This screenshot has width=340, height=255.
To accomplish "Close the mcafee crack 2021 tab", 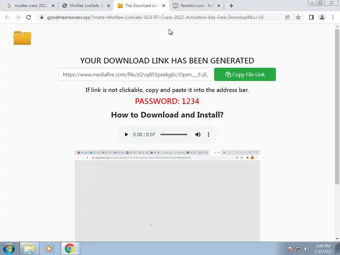I will [53, 6].
